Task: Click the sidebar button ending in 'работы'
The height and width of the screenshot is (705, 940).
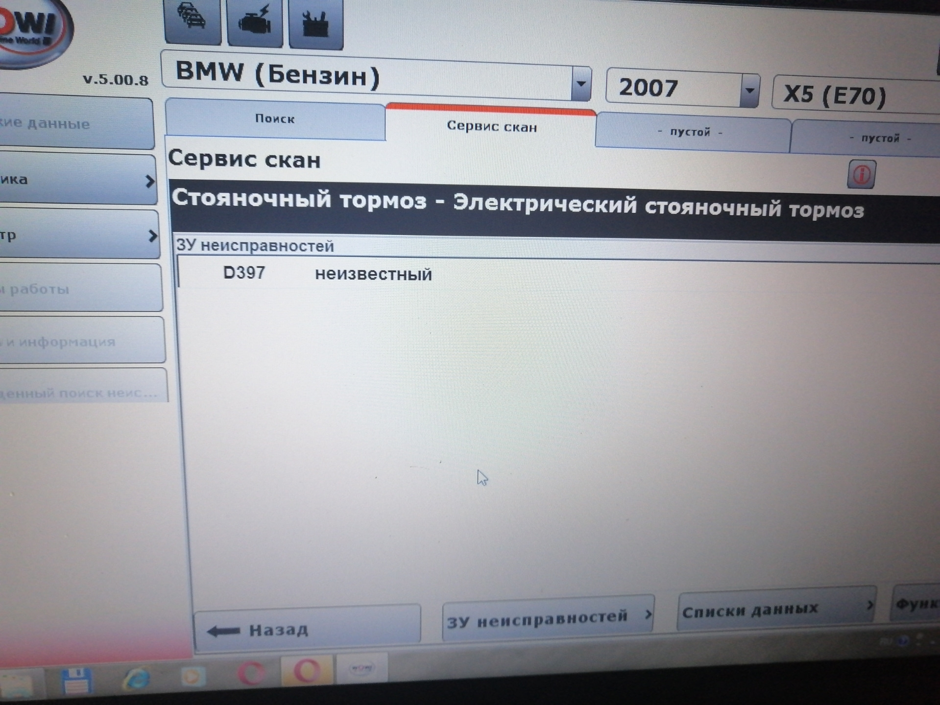Action: (81, 289)
